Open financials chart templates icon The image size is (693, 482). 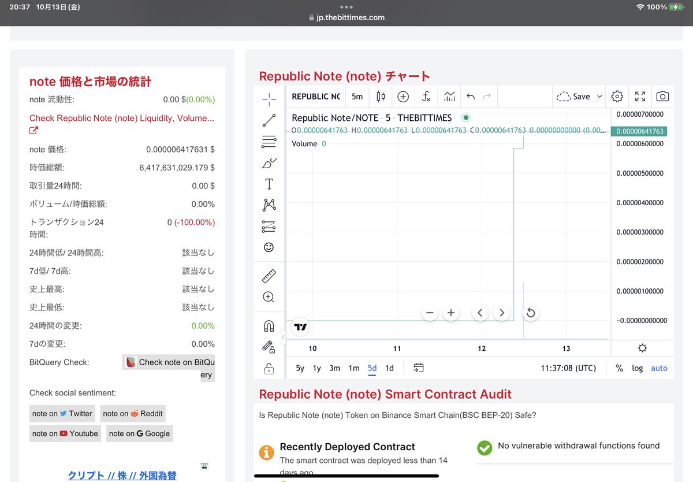pos(449,97)
